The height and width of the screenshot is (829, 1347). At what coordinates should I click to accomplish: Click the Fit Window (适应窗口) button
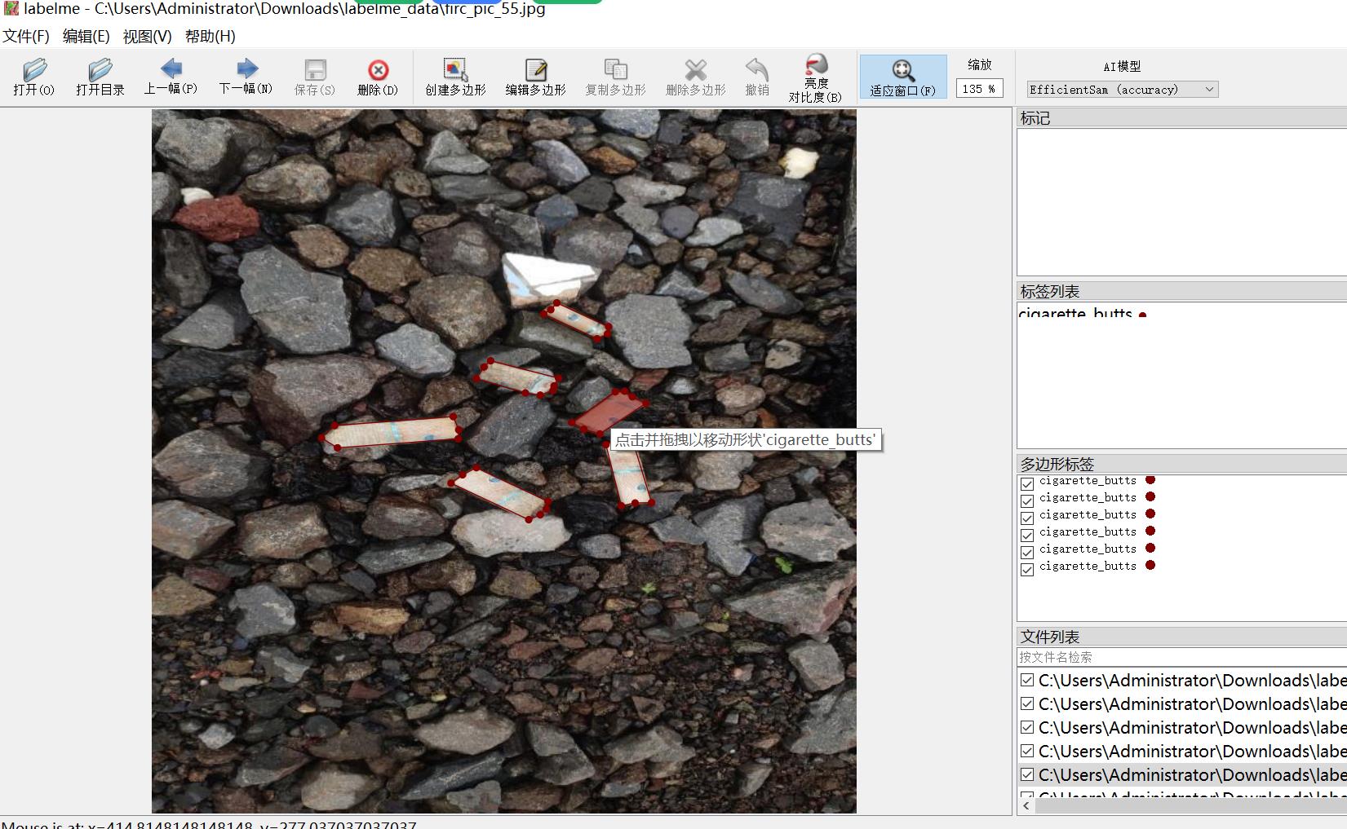pos(902,77)
